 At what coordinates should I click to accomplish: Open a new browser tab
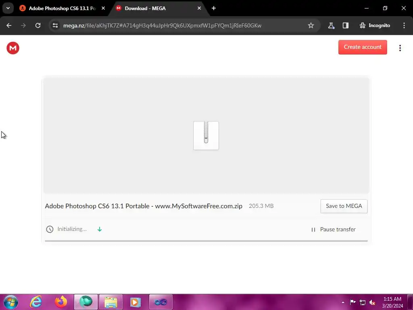coord(214,8)
